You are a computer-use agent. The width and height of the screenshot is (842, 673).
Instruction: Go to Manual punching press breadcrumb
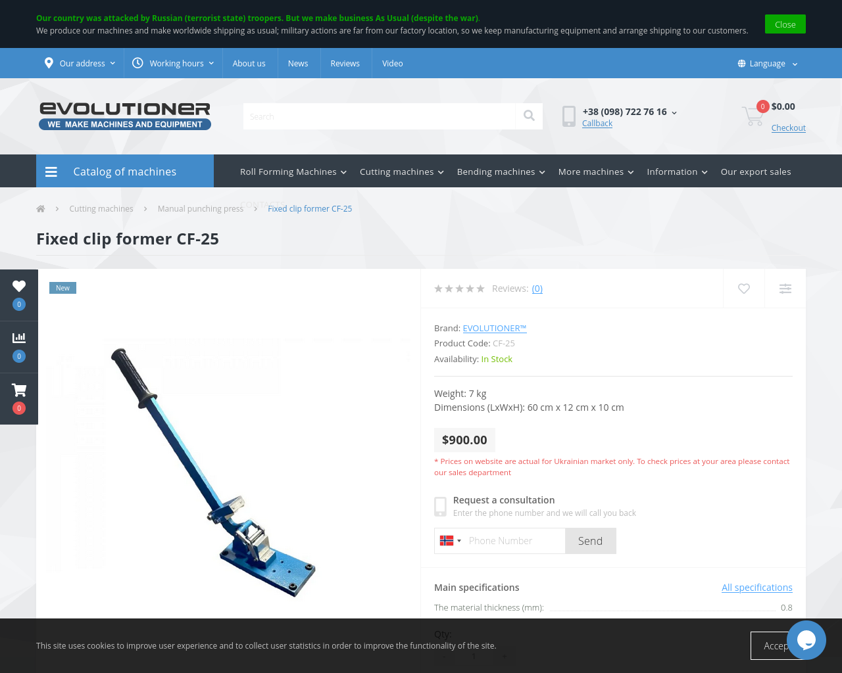pyautogui.click(x=201, y=208)
